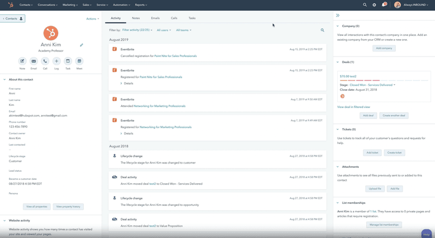The image size is (435, 238).
Task: Collapse the About this contact section
Action: point(4,79)
